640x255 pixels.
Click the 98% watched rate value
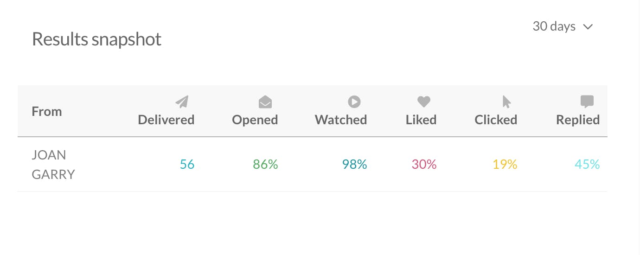[x=354, y=164]
